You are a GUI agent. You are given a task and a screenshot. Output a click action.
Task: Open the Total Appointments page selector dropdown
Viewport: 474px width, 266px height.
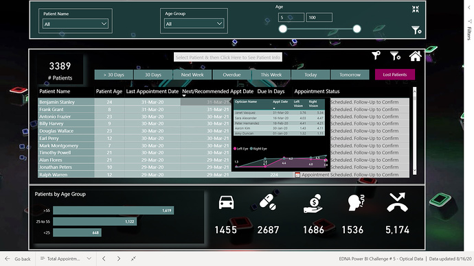click(66, 258)
